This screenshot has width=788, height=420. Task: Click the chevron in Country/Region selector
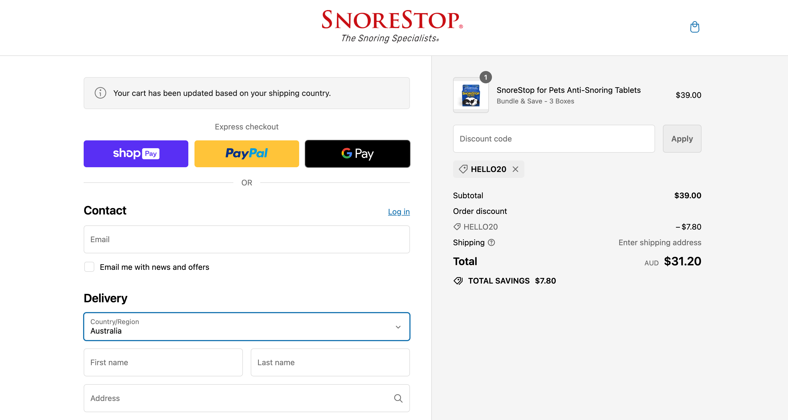pyautogui.click(x=398, y=327)
